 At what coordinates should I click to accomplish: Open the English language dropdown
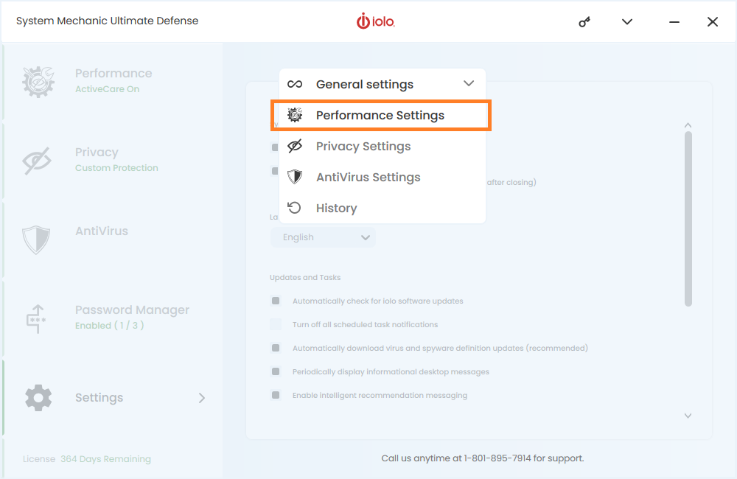click(323, 237)
